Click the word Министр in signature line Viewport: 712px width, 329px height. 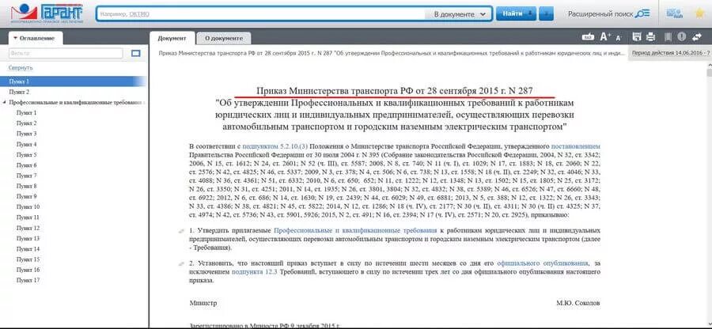[x=203, y=303]
